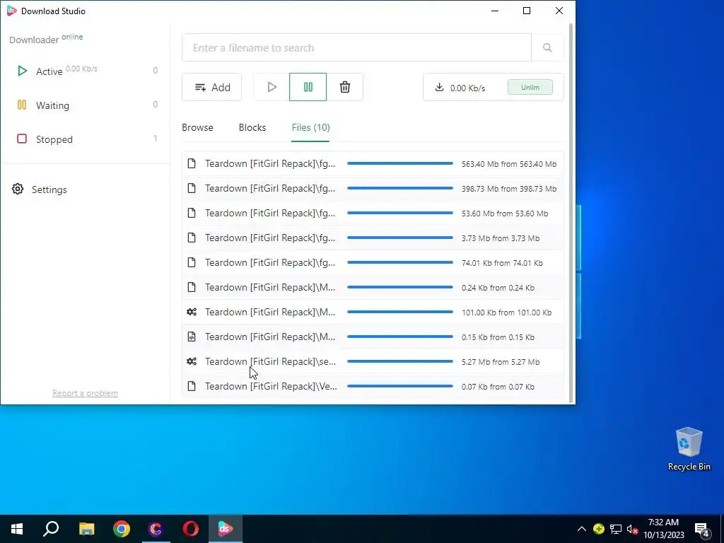The width and height of the screenshot is (724, 543).
Task: Click progress bar of 563.40 Mb file
Action: pos(400,163)
